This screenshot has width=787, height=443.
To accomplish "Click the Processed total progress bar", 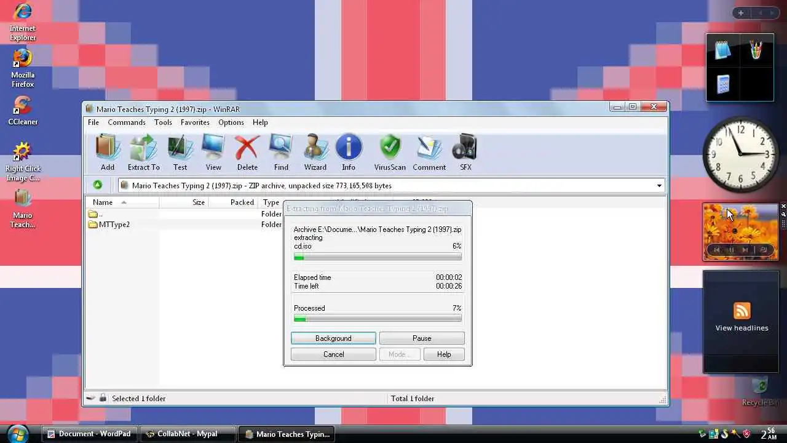I will [378, 319].
